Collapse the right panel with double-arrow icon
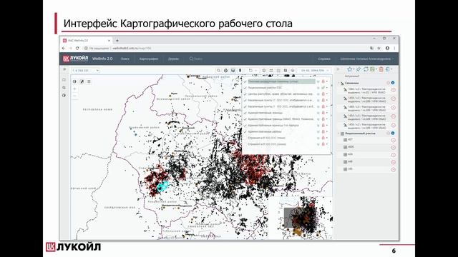The width and height of the screenshot is (458, 257). tap(338, 69)
